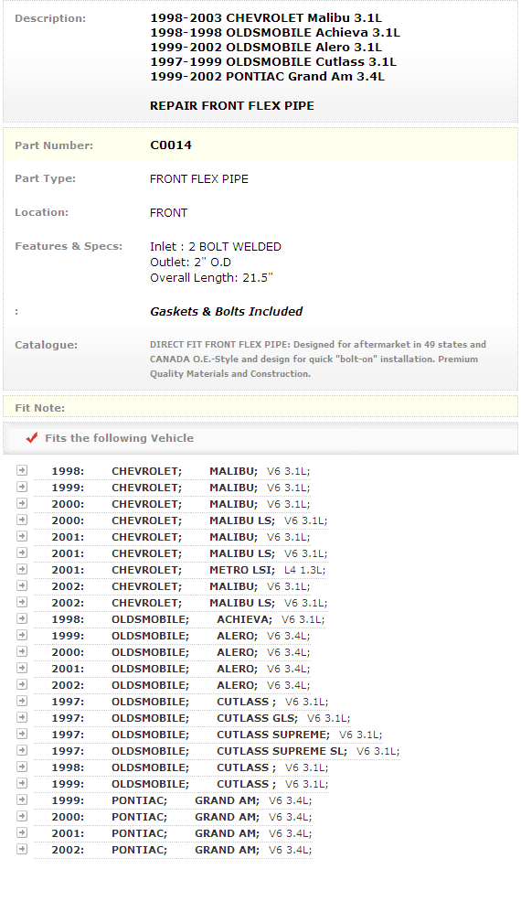Image resolution: width=521 pixels, height=912 pixels.
Task: Click arrow icon beside 1999 Pontiac Grand Am row
Action: point(22,799)
